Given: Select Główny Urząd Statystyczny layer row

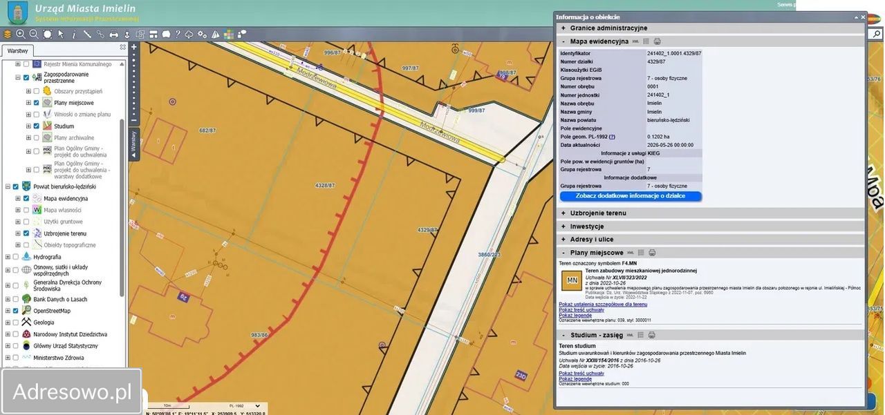Looking at the screenshot, I should tap(65, 346).
